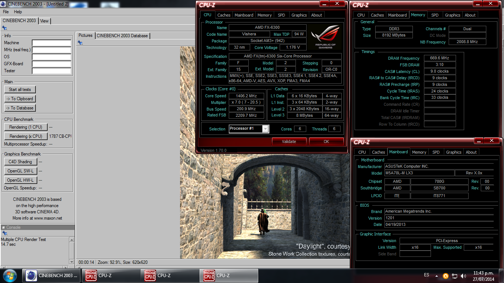Open About tab in the Mainboard window
Screen dimensions: 504x283
point(471,152)
